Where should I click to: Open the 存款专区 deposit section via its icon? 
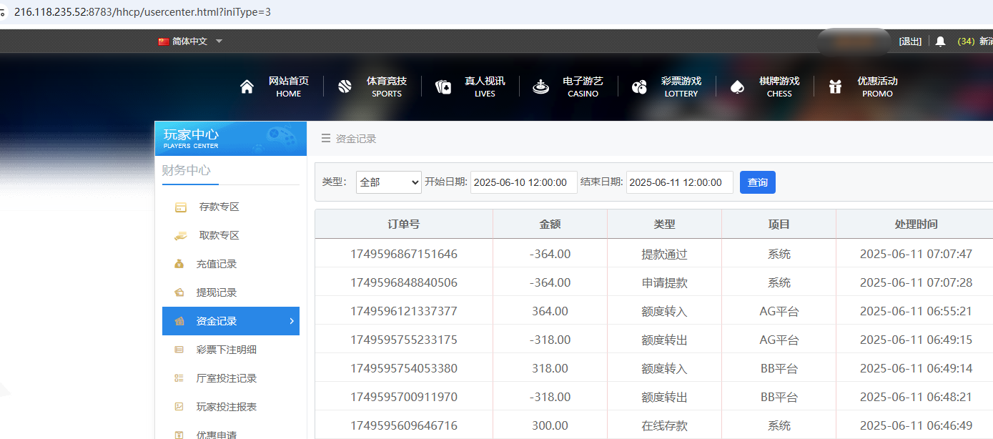coord(180,207)
